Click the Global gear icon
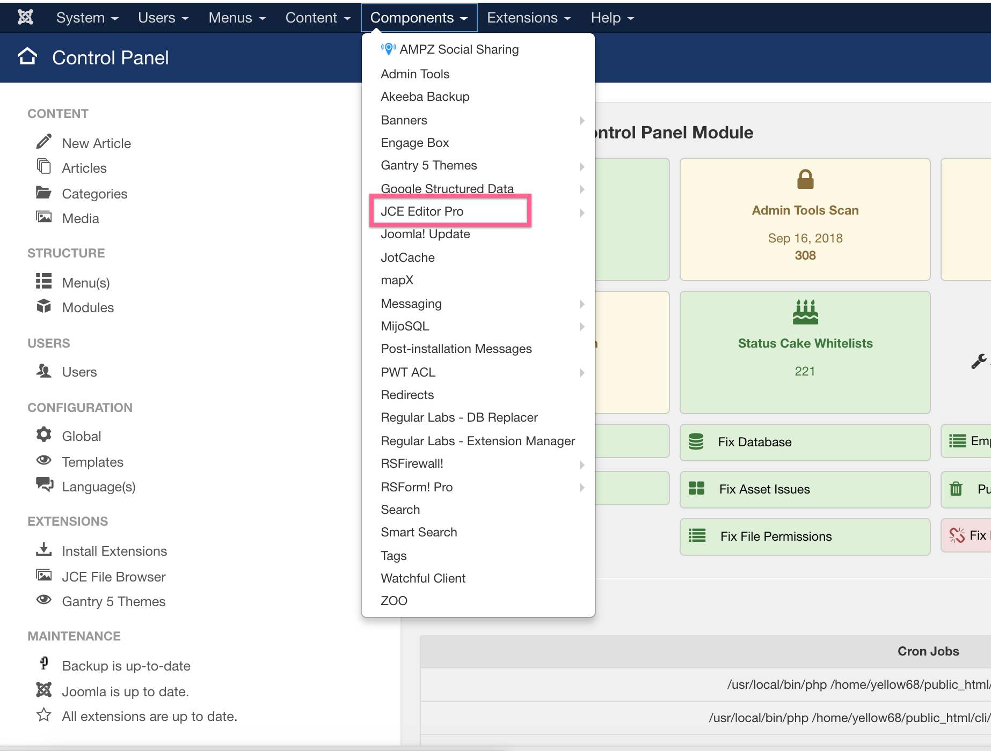This screenshot has width=991, height=751. pyautogui.click(x=44, y=435)
